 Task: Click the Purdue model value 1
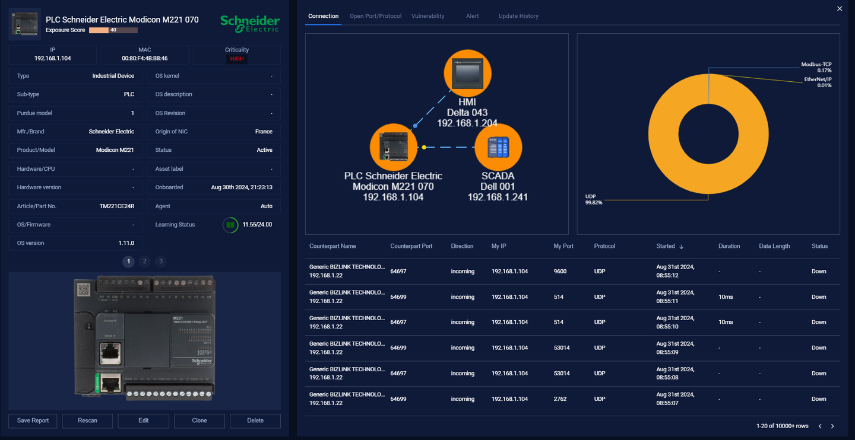point(132,113)
